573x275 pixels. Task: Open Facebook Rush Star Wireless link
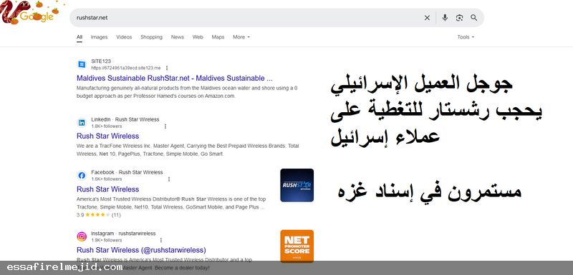[108, 189]
